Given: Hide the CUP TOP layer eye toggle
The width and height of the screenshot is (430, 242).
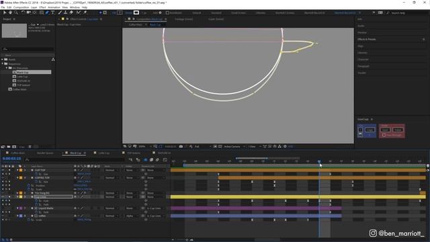Looking at the screenshot, I should (x=3, y=170).
